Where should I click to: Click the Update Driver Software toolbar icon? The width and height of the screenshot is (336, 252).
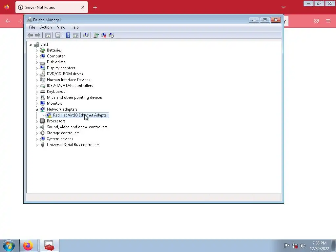[96, 35]
